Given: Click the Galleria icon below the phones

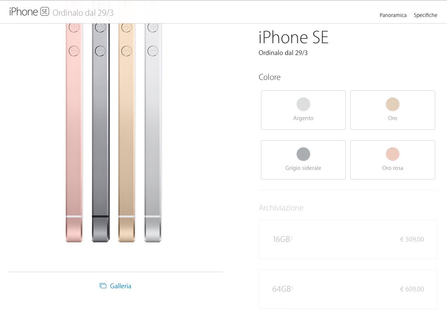Looking at the screenshot, I should (x=103, y=286).
